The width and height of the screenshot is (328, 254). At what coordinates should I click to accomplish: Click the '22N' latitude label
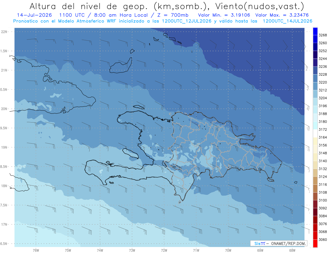coord(5,32)
